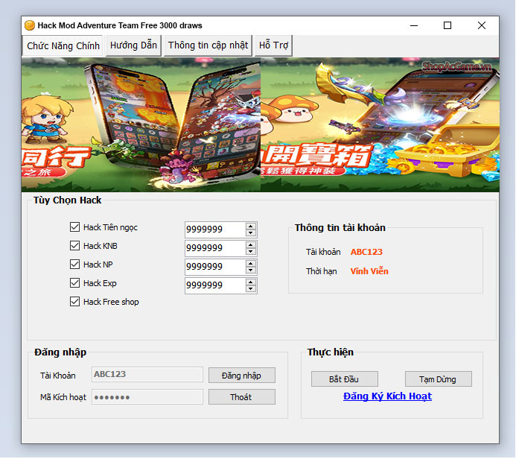Viewport: 516px width, 459px height.
Task: Toggle the Hack NP checkbox
Action: click(74, 265)
